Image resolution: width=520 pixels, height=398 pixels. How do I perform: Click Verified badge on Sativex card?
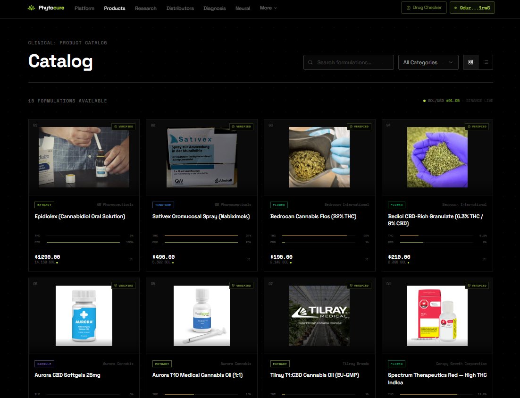[241, 127]
